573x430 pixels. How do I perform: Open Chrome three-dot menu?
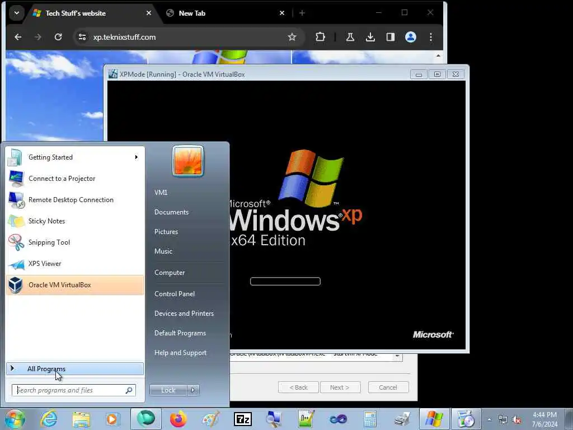[431, 37]
